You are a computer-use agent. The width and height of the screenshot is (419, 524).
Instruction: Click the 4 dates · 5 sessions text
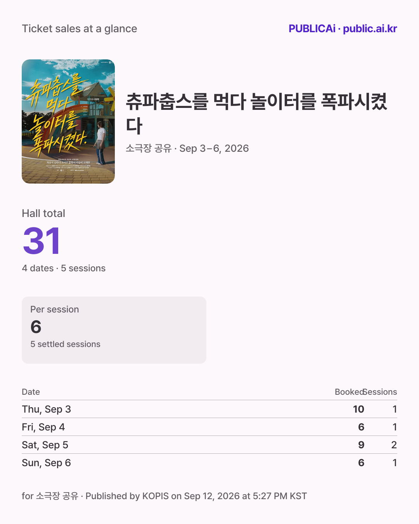[64, 268]
